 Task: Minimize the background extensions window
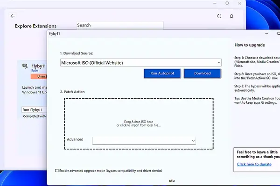coord(215,3)
